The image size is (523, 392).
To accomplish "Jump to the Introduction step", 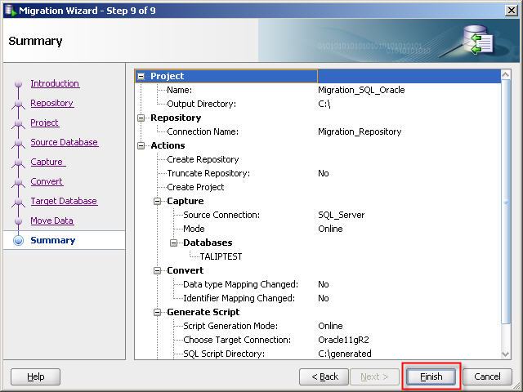I will (x=55, y=83).
